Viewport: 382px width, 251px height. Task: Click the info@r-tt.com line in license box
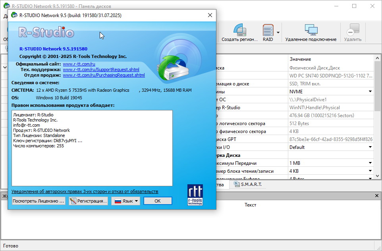27,125
